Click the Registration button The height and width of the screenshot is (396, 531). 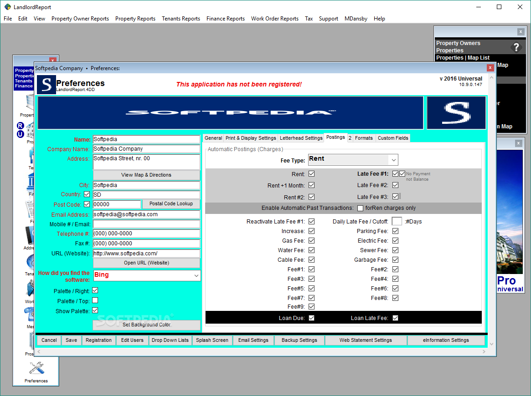[98, 340]
